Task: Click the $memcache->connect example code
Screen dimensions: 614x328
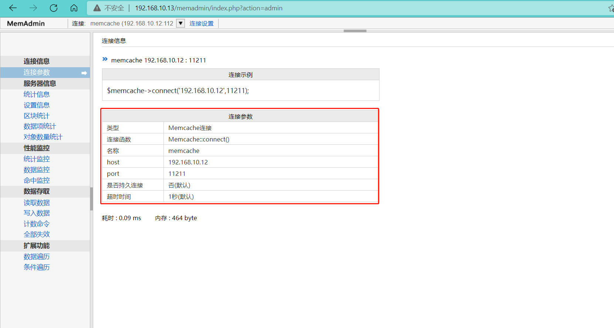Action: [x=178, y=90]
